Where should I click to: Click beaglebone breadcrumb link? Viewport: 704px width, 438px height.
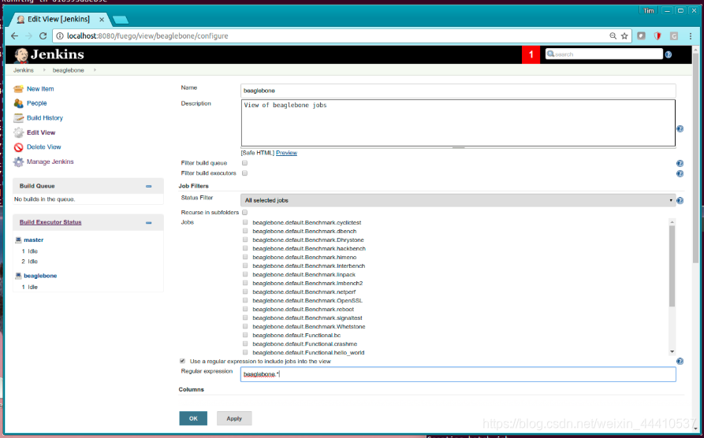(69, 70)
